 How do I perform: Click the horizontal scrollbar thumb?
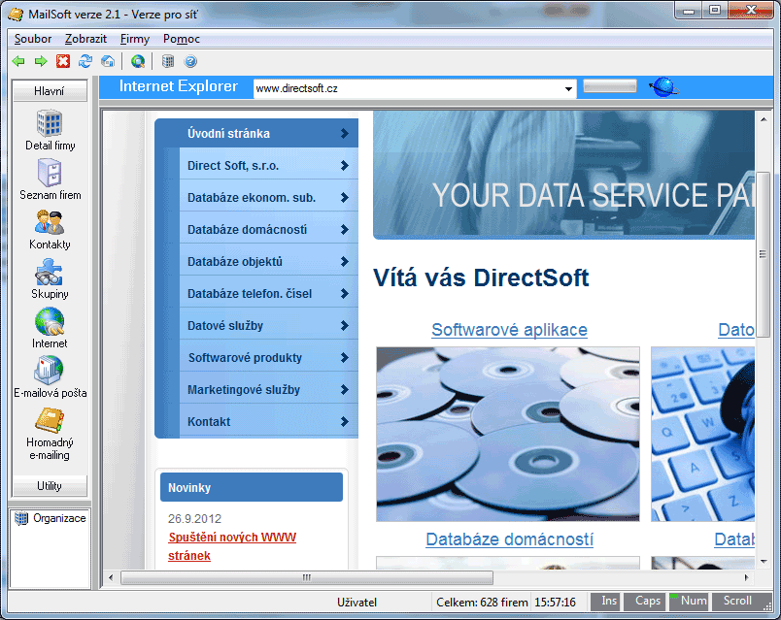click(307, 577)
